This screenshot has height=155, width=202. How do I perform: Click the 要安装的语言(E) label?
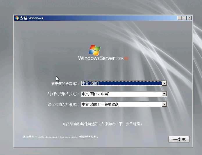[x=65, y=84]
